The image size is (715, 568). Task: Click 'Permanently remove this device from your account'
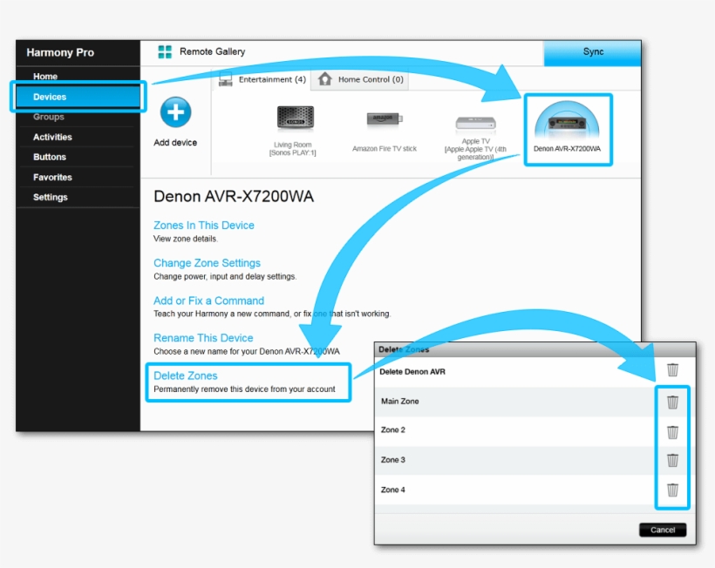pos(244,389)
